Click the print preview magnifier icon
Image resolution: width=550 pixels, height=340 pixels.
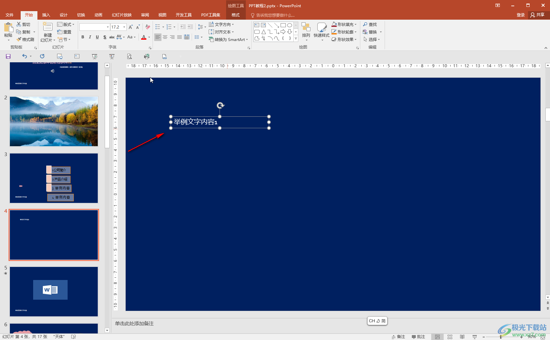pyautogui.click(x=130, y=56)
